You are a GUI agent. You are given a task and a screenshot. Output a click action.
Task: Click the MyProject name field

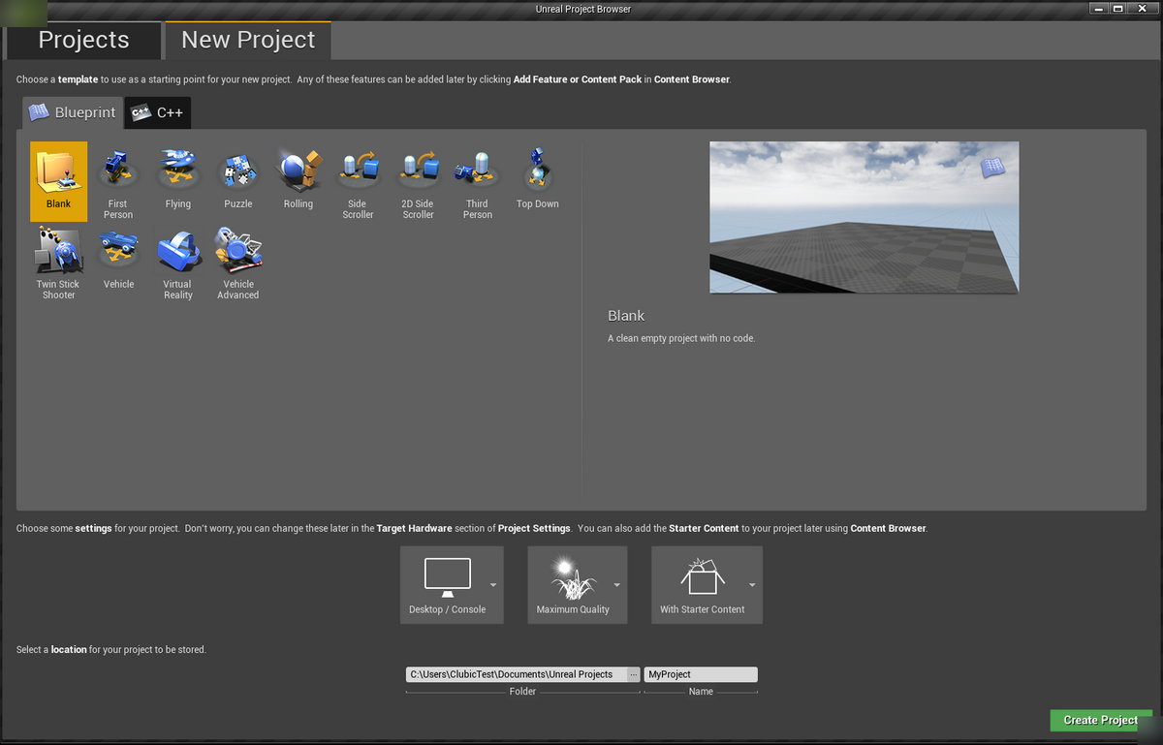[701, 674]
